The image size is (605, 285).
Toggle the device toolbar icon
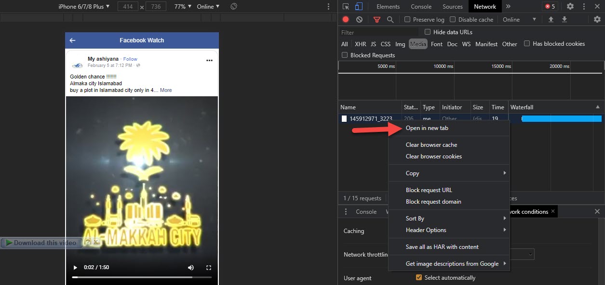click(x=359, y=6)
